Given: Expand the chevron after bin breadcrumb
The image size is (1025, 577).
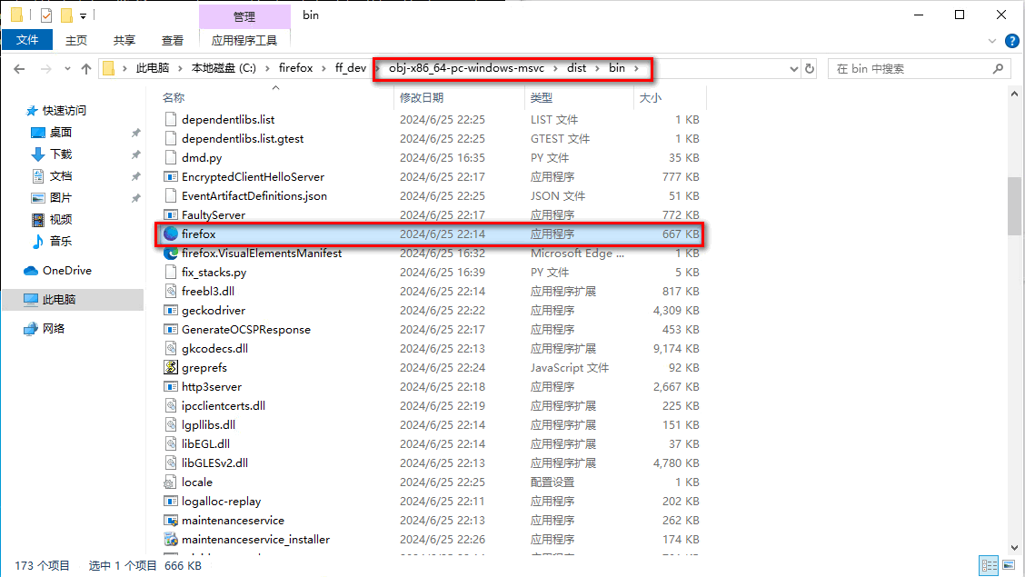Looking at the screenshot, I should point(636,68).
